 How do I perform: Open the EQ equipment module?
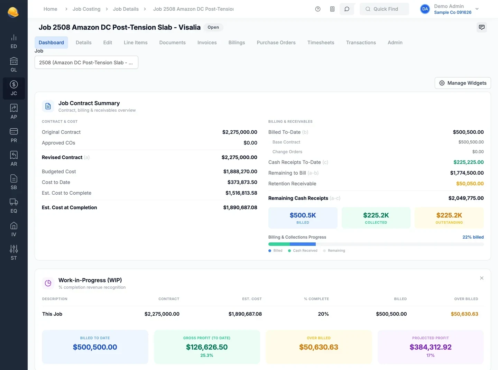point(14,206)
